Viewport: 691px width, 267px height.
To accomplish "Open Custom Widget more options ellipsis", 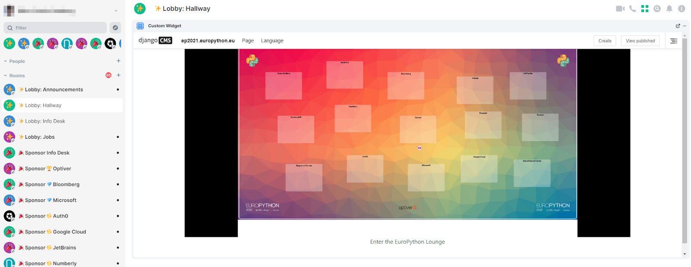I will pyautogui.click(x=685, y=26).
